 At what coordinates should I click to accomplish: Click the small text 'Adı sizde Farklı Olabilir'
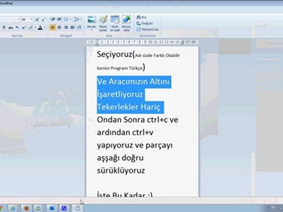pos(157,55)
